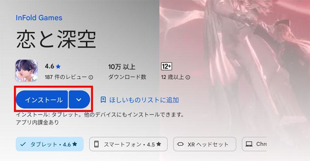310x161 pixels.
Task: Click the XR headset icon
Action: (180, 144)
